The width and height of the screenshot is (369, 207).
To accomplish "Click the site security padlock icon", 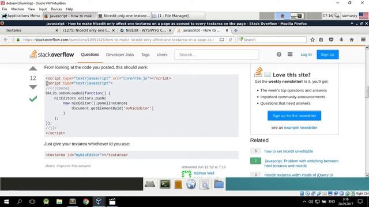I will tap(18, 40).
